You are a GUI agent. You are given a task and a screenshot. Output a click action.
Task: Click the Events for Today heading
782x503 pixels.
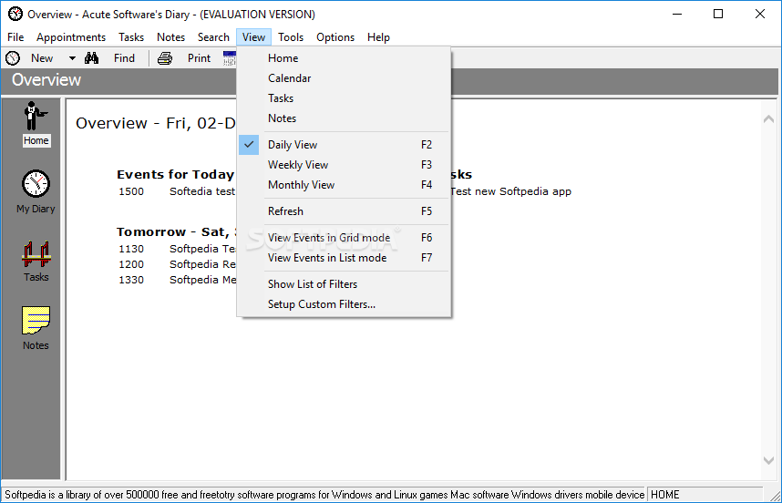[x=176, y=174]
